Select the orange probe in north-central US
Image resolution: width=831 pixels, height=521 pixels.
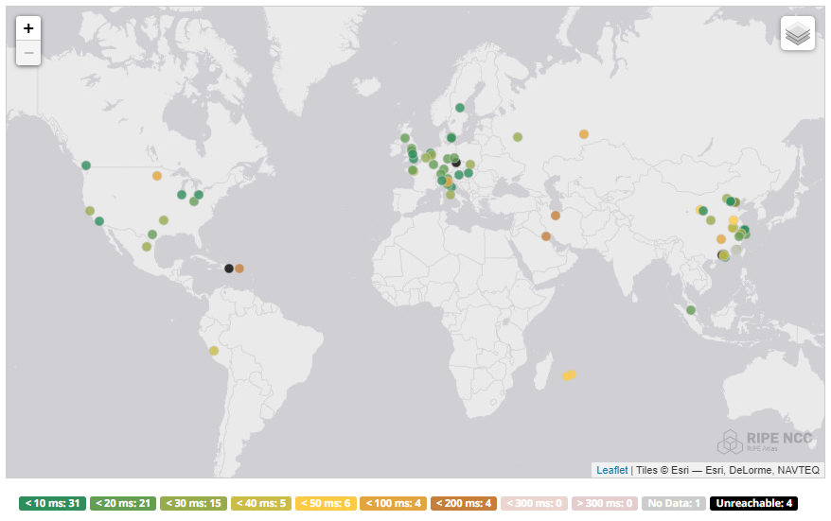point(157,176)
